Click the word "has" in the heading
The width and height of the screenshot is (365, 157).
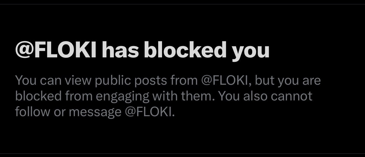pos(120,50)
